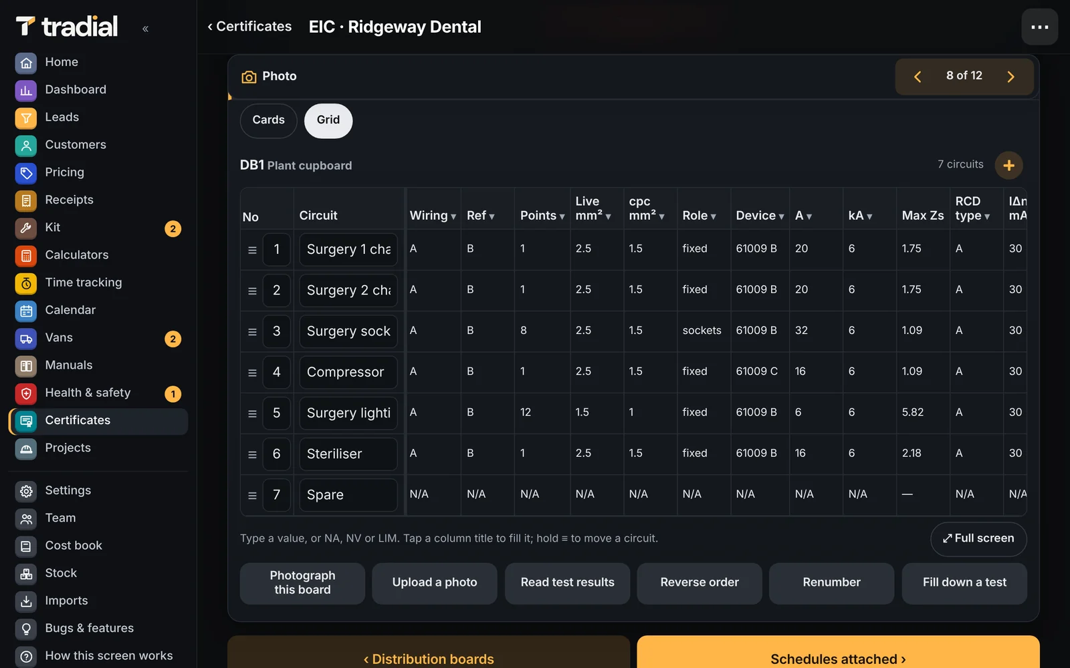Go to the next photo
This screenshot has height=668, width=1070.
[1010, 77]
